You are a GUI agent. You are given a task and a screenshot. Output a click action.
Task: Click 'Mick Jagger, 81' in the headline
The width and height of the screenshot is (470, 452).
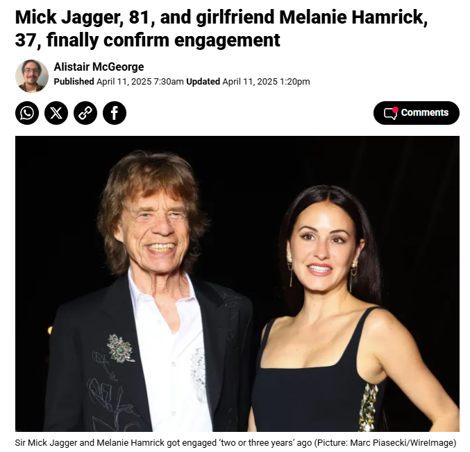[83, 17]
